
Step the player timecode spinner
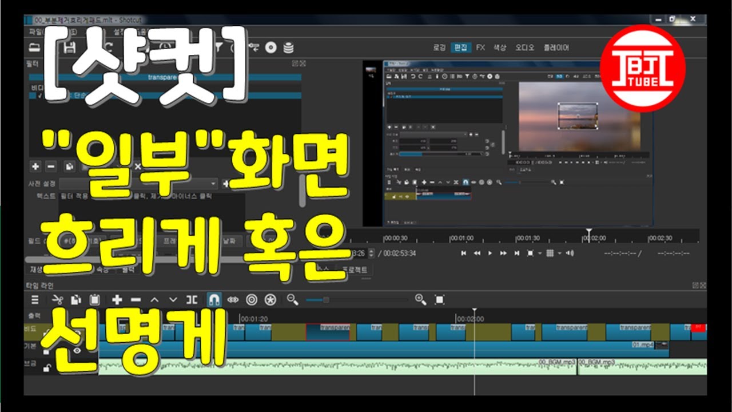pyautogui.click(x=372, y=253)
